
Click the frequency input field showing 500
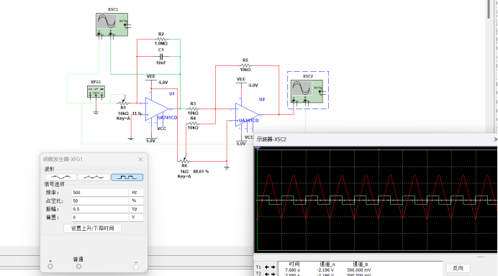[x=100, y=192]
